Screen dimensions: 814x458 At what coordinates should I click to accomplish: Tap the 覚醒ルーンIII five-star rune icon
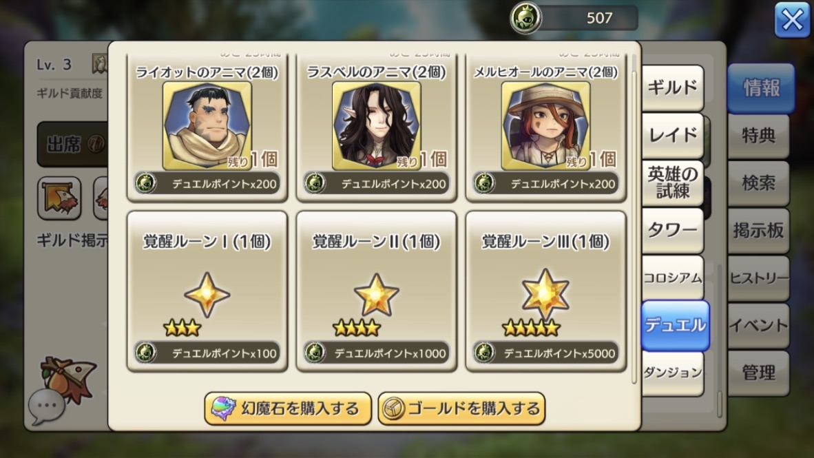[545, 295]
